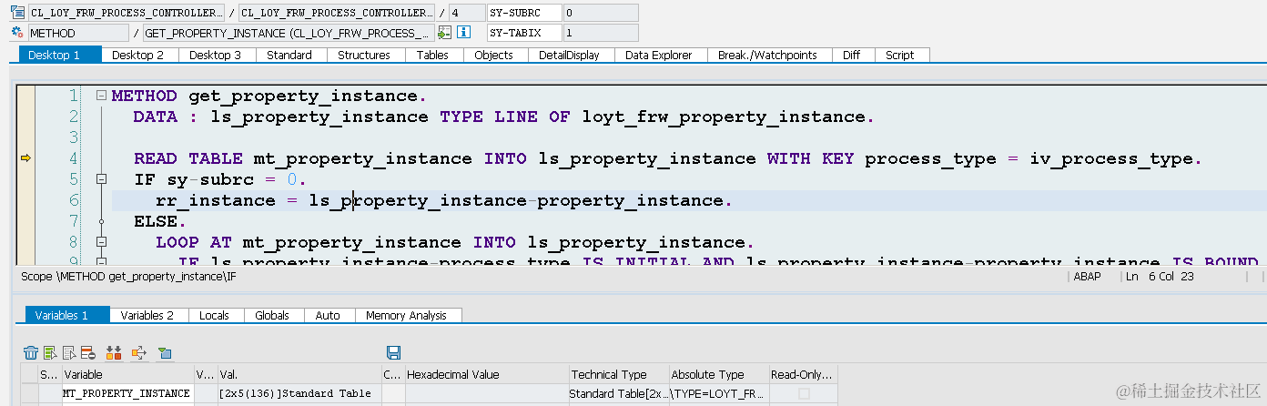Open the Break./Watchpoints tab
This screenshot has height=406, width=1267.
[x=767, y=55]
